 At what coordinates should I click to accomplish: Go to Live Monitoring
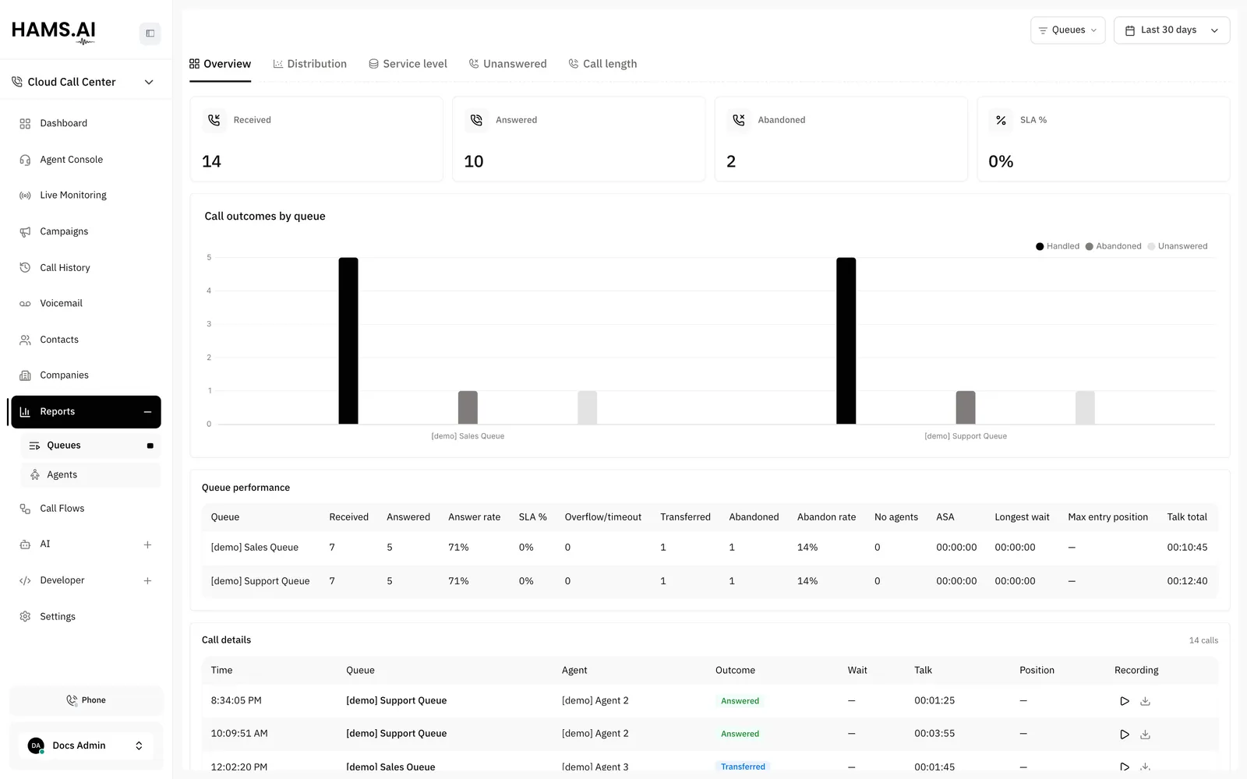click(86, 196)
